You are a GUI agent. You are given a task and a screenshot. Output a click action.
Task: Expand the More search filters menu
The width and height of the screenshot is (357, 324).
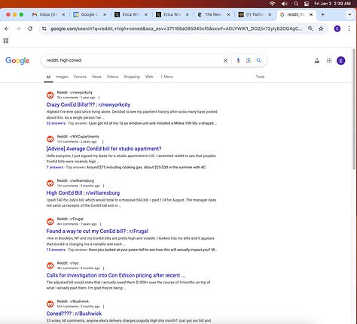(166, 77)
